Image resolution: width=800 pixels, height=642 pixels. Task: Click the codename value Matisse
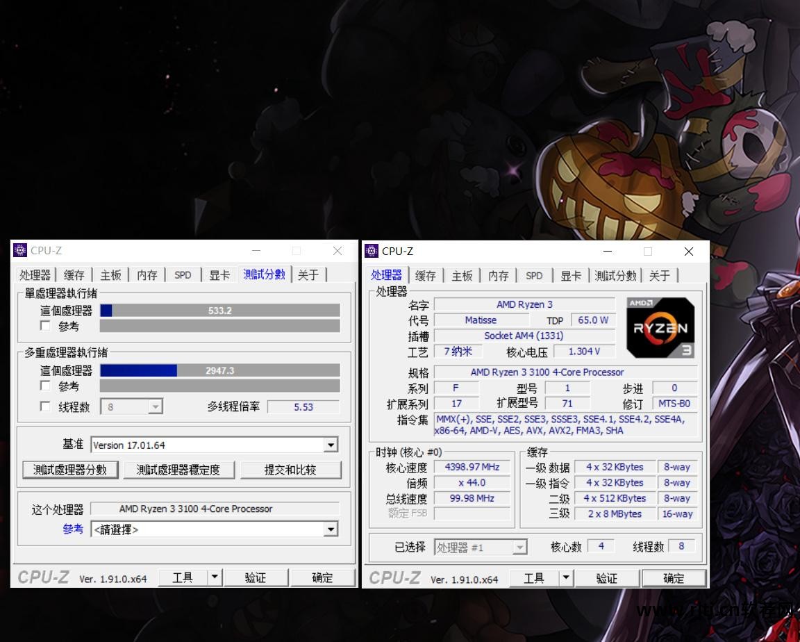[x=481, y=320]
